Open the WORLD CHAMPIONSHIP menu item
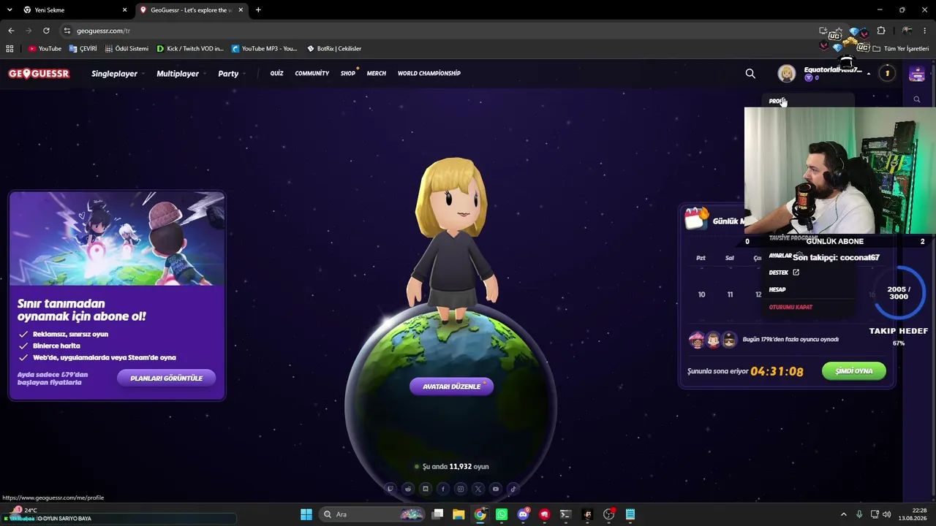The height and width of the screenshot is (526, 936). click(429, 73)
